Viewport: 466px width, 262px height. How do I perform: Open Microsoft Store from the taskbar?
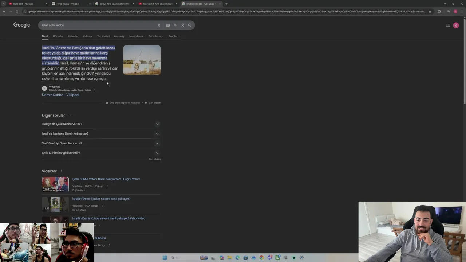(245, 258)
